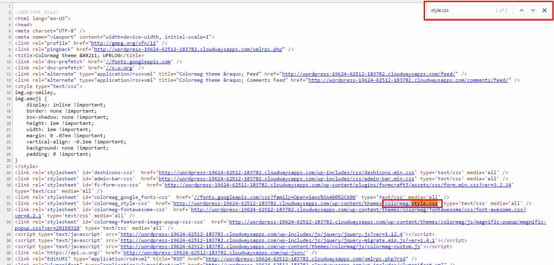
Task: Open the //fonts.googleapis.com dns-prefetch link
Action: (138, 62)
